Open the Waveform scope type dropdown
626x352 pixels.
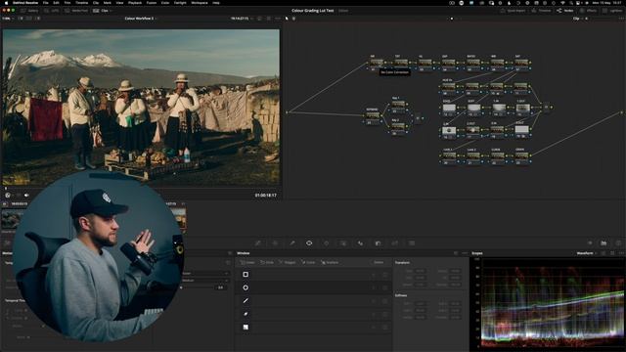[x=587, y=253]
